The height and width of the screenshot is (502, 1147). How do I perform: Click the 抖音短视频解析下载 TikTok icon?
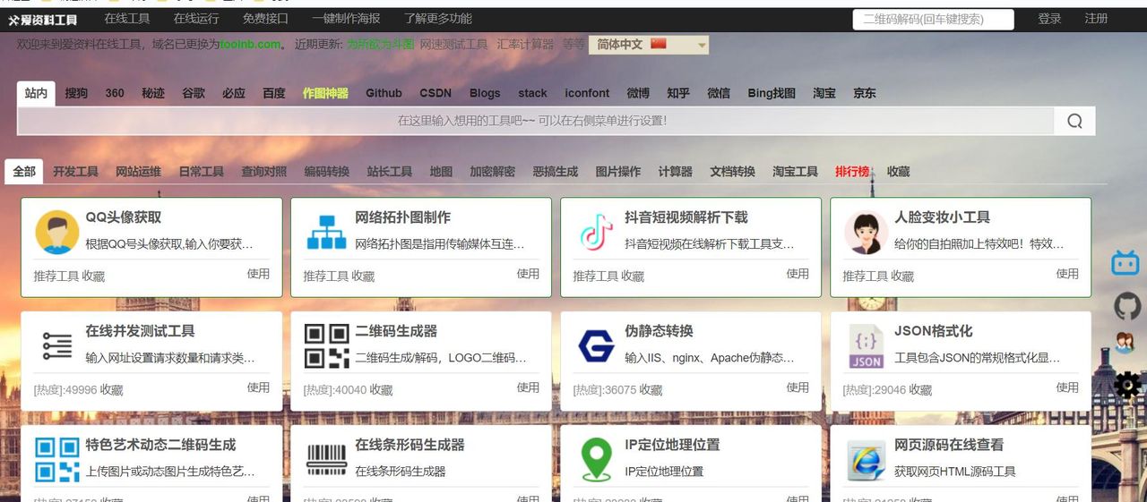click(x=596, y=233)
